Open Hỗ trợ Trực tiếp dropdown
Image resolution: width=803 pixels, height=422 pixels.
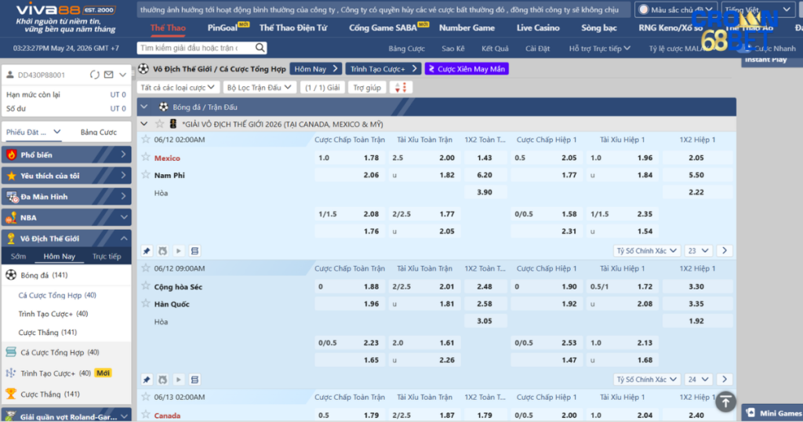pos(599,48)
